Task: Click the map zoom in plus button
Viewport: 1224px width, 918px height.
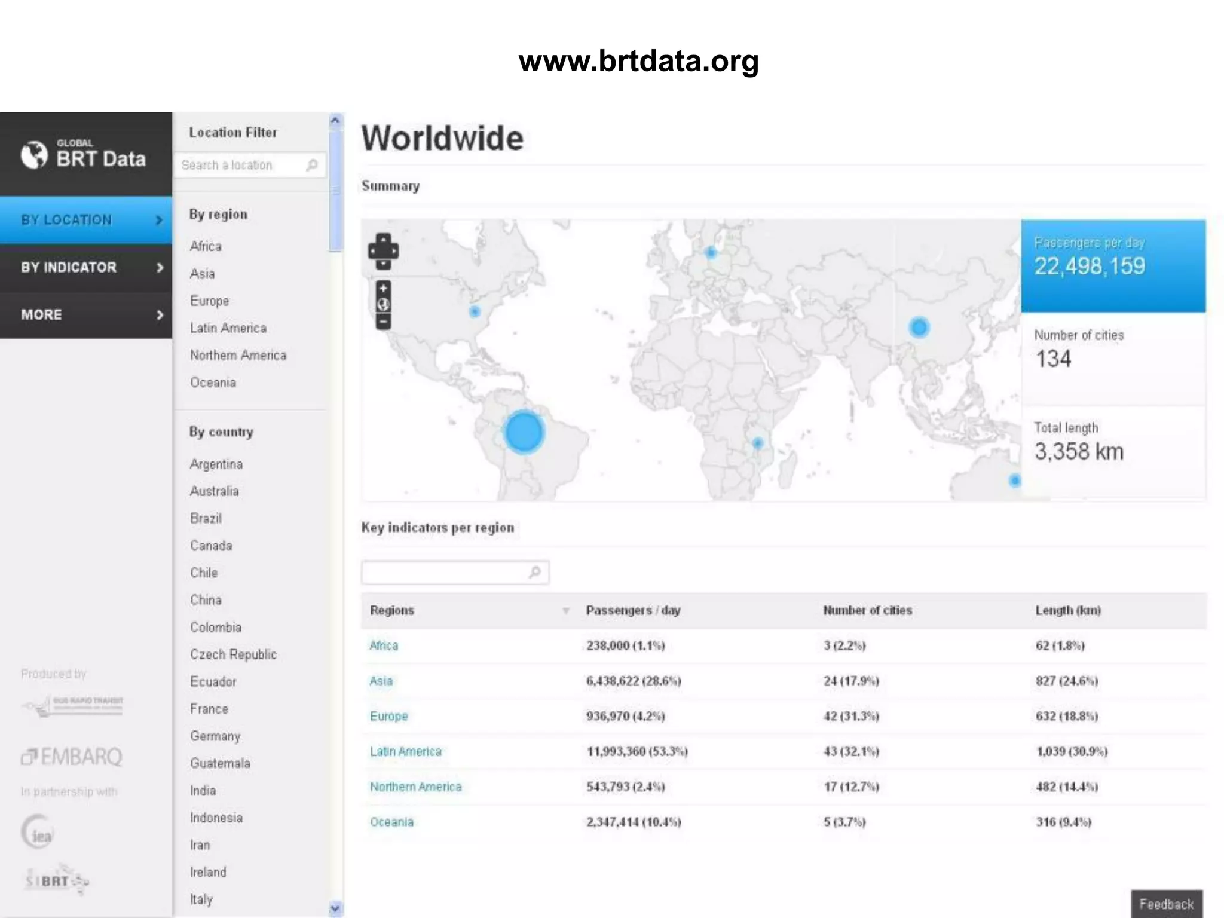Action: coord(383,289)
